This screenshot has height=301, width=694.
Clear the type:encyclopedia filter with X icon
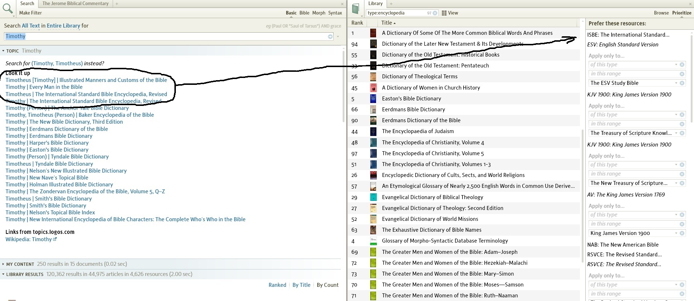(435, 13)
